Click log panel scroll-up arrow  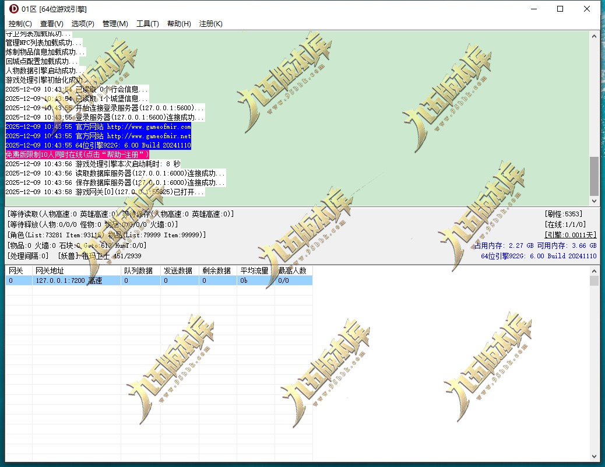click(594, 36)
